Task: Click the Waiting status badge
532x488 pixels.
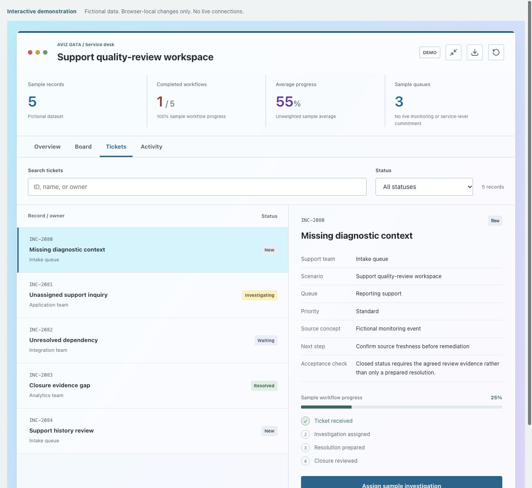Action: (266, 340)
